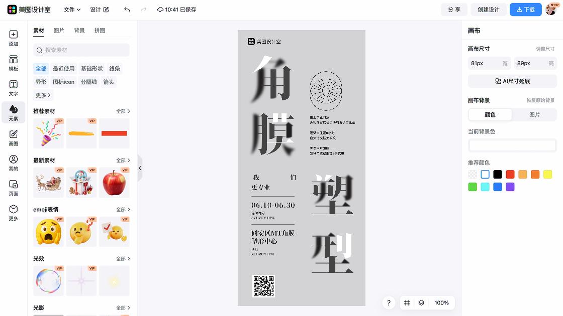Expand 光效 全部 list

pyautogui.click(x=123, y=259)
